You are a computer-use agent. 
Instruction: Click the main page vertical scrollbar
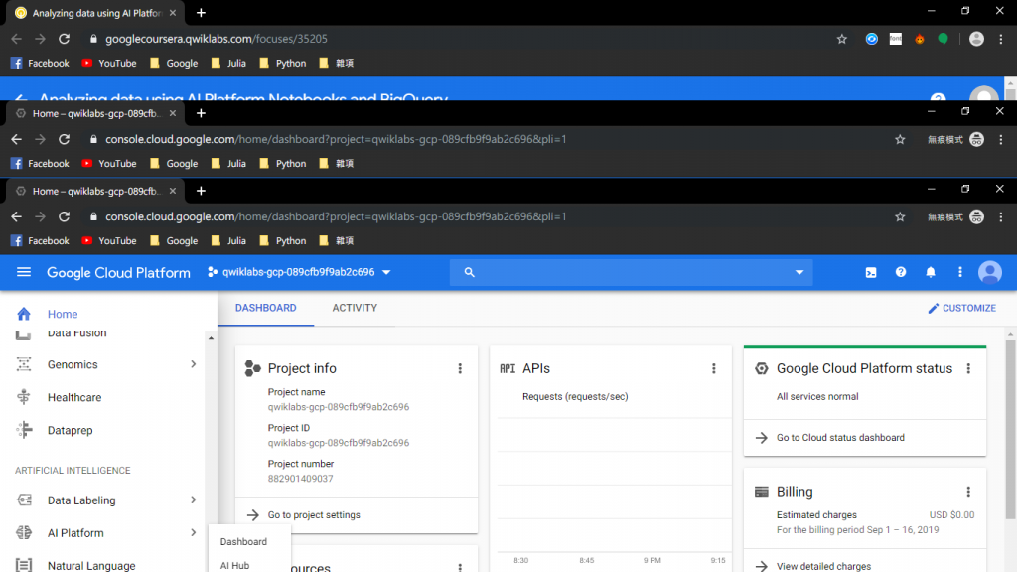[1010, 428]
